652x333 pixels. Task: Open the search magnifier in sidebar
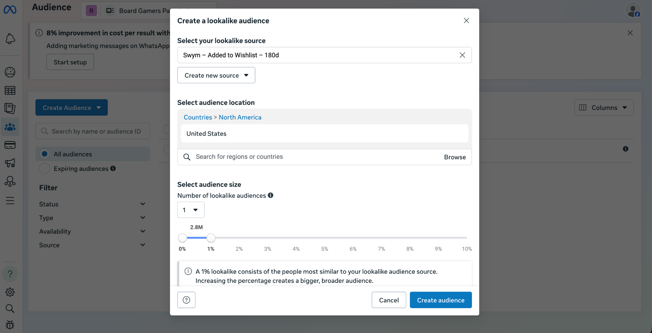pos(10,308)
